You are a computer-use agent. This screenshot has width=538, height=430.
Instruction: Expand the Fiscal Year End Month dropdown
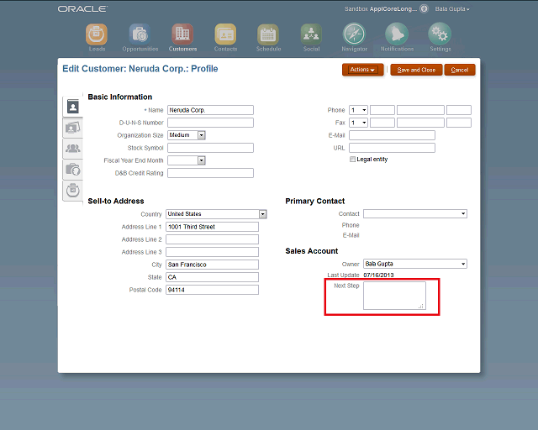pos(202,160)
